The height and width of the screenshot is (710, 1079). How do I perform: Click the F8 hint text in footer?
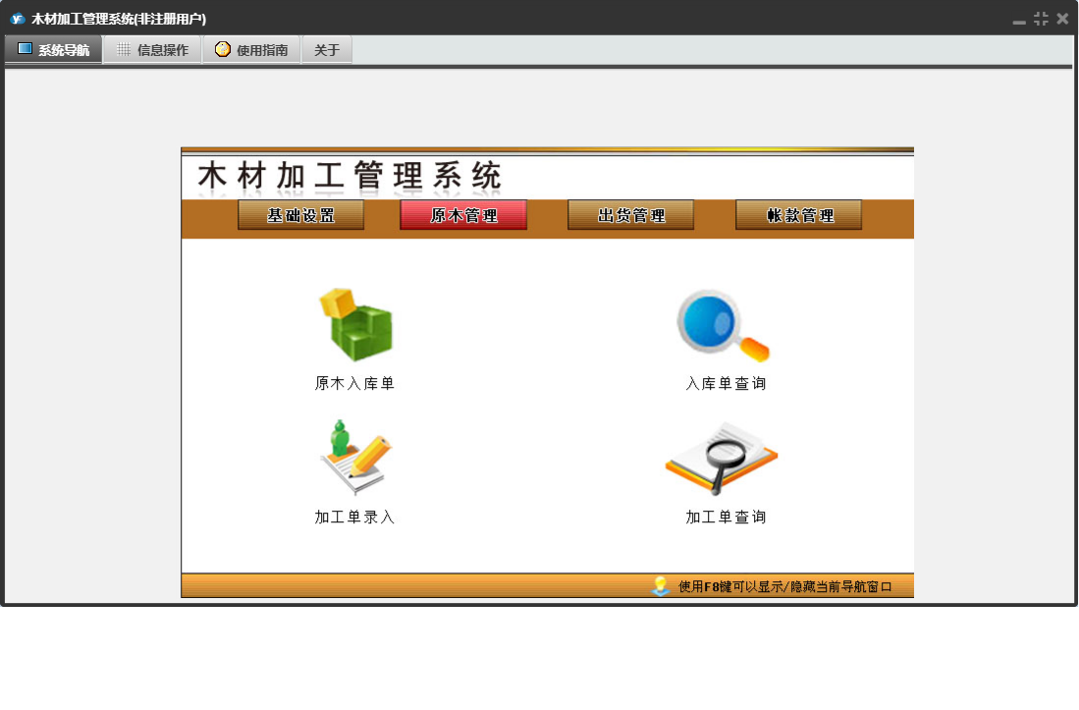coord(785,587)
